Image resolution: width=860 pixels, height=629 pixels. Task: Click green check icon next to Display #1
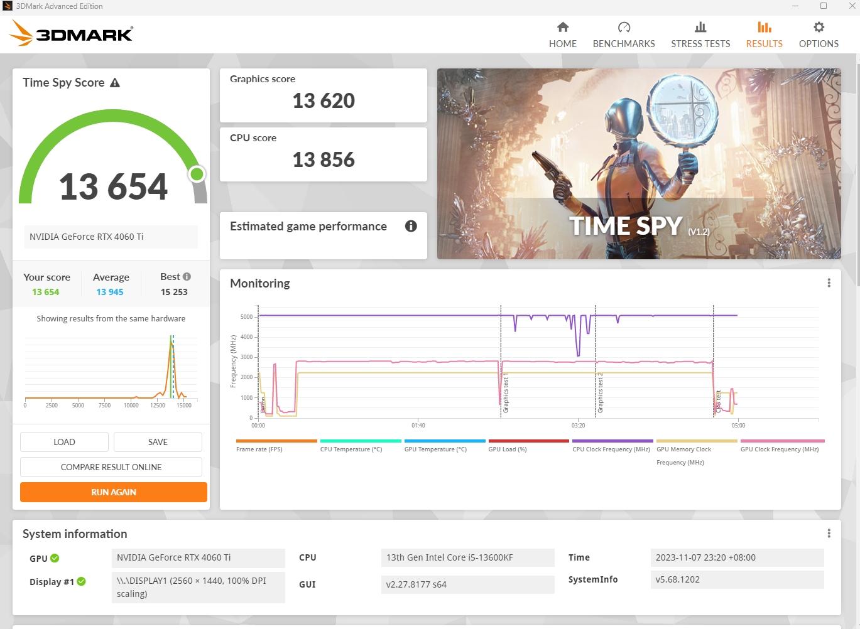tap(81, 581)
